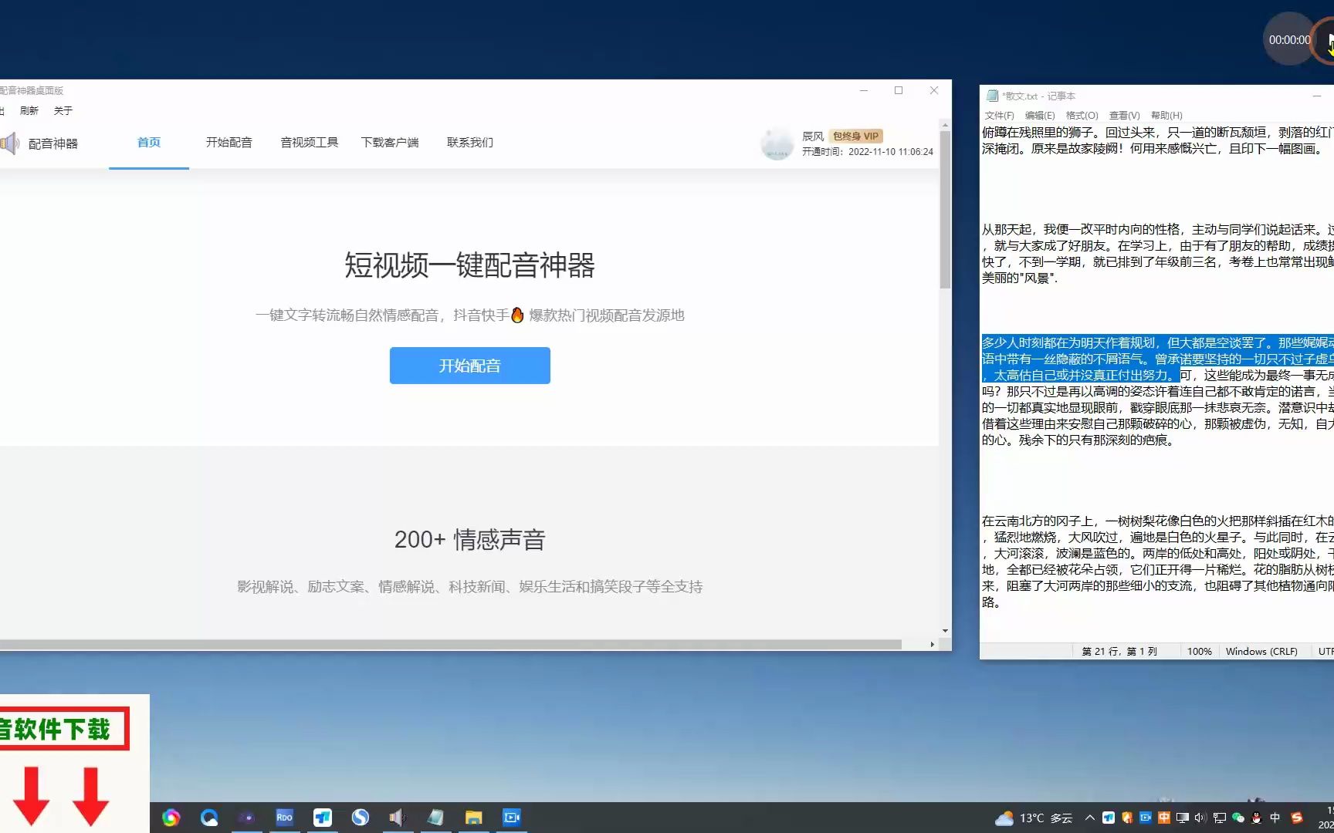Open the 查看(V) menu in Notepad
1334x833 pixels.
[1124, 116]
